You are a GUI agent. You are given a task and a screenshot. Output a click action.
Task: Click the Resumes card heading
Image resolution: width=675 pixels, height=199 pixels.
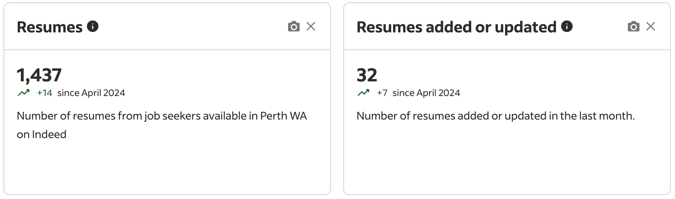[x=49, y=27]
